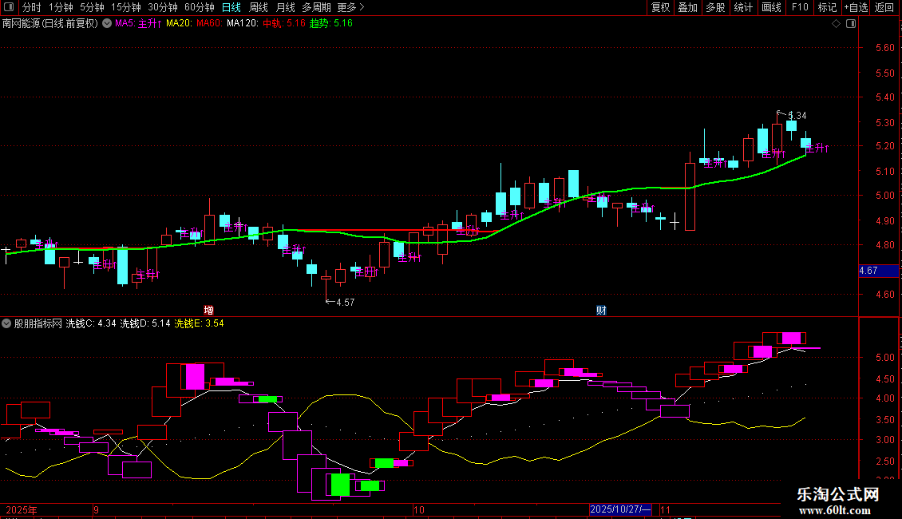The width and height of the screenshot is (902, 519).
Task: Click the month 11 timeline marker
Action: point(665,509)
